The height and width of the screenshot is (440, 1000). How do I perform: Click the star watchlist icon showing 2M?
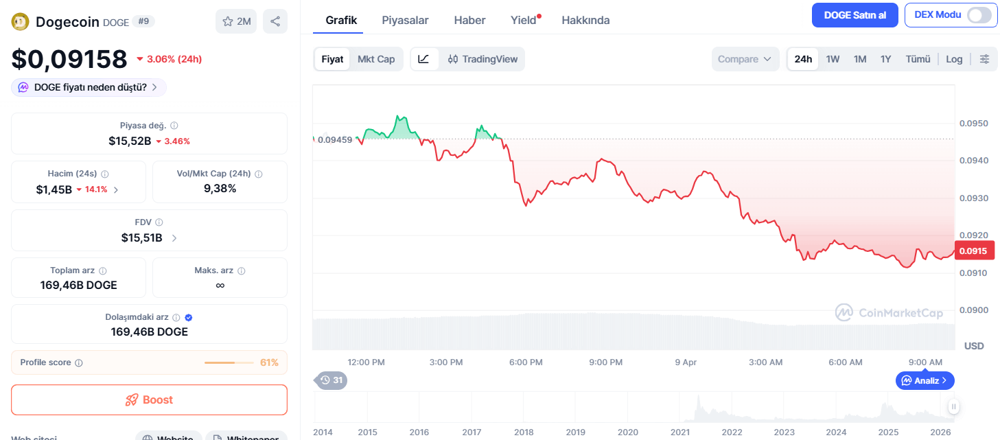(235, 21)
